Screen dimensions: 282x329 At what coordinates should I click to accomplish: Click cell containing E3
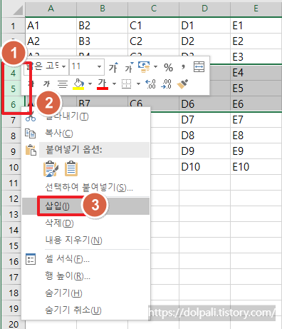(x=256, y=56)
